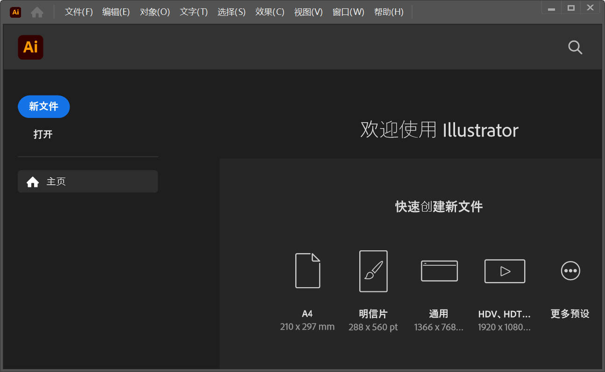This screenshot has height=372, width=605.
Task: Click the 打开 button
Action: tap(43, 134)
